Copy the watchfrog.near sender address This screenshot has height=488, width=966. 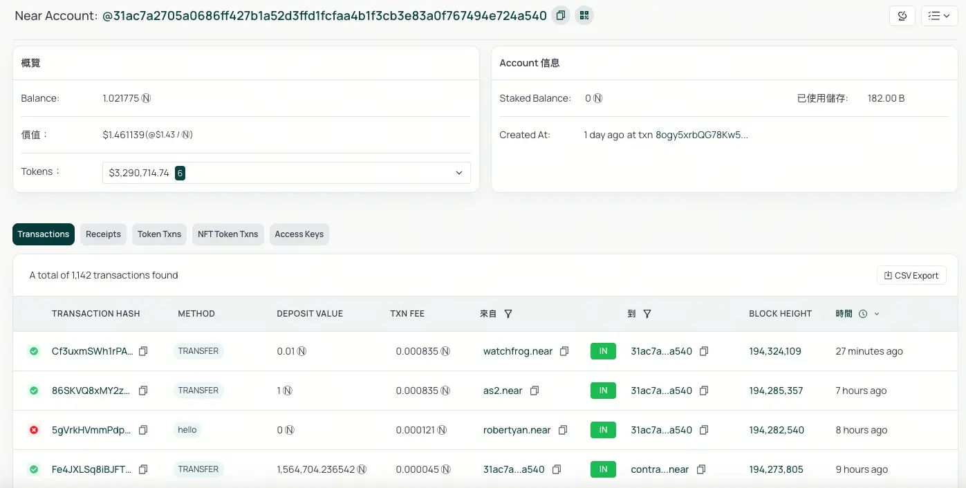click(x=564, y=351)
